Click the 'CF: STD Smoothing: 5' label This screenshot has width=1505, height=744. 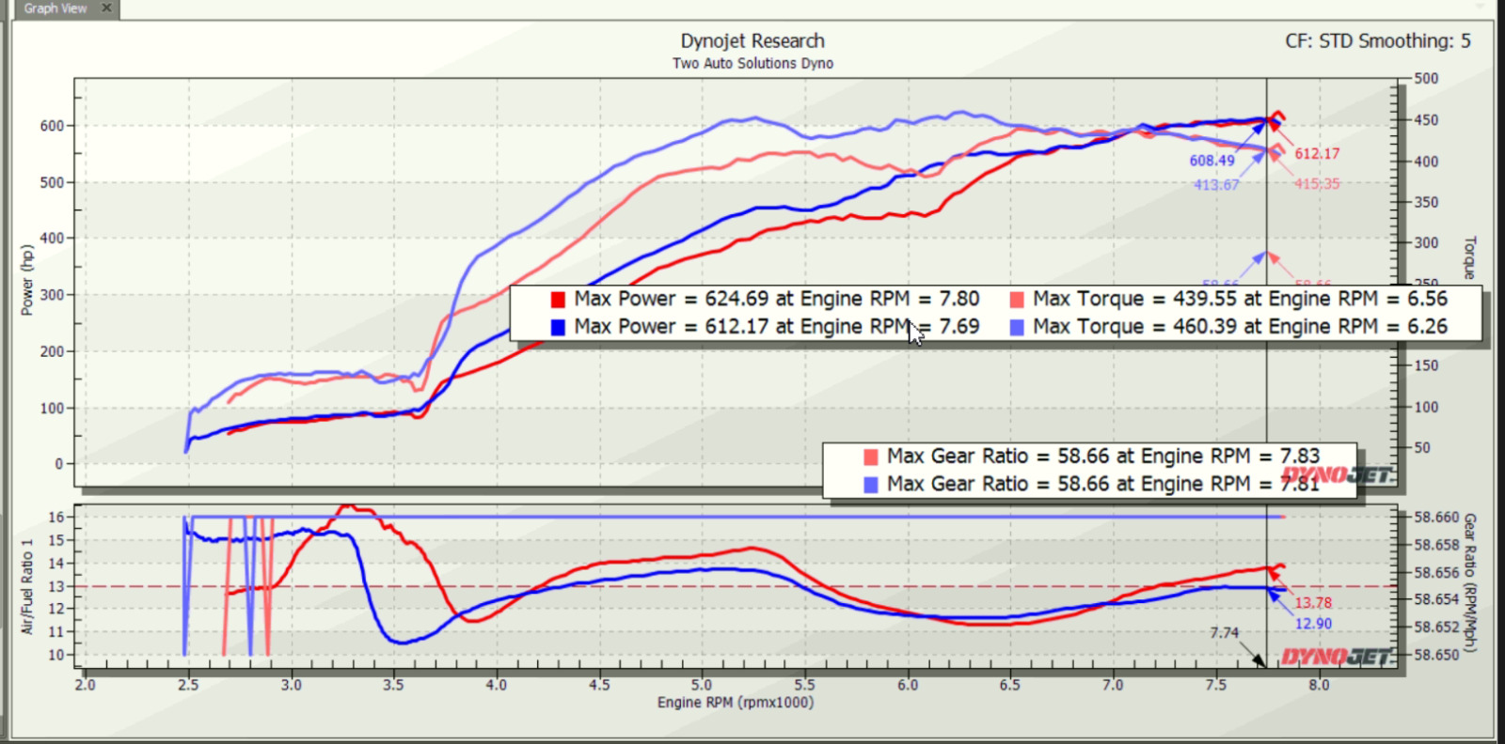(x=1378, y=41)
